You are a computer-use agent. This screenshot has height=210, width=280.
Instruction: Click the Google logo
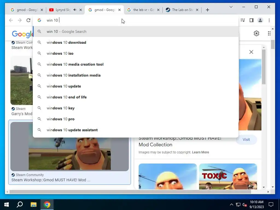(x=22, y=34)
